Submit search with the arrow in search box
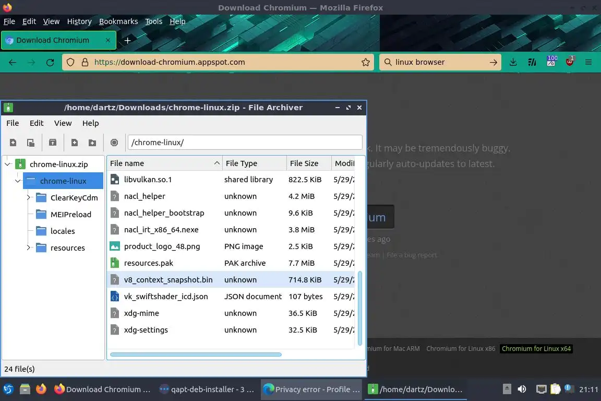Image resolution: width=601 pixels, height=401 pixels. click(x=494, y=62)
